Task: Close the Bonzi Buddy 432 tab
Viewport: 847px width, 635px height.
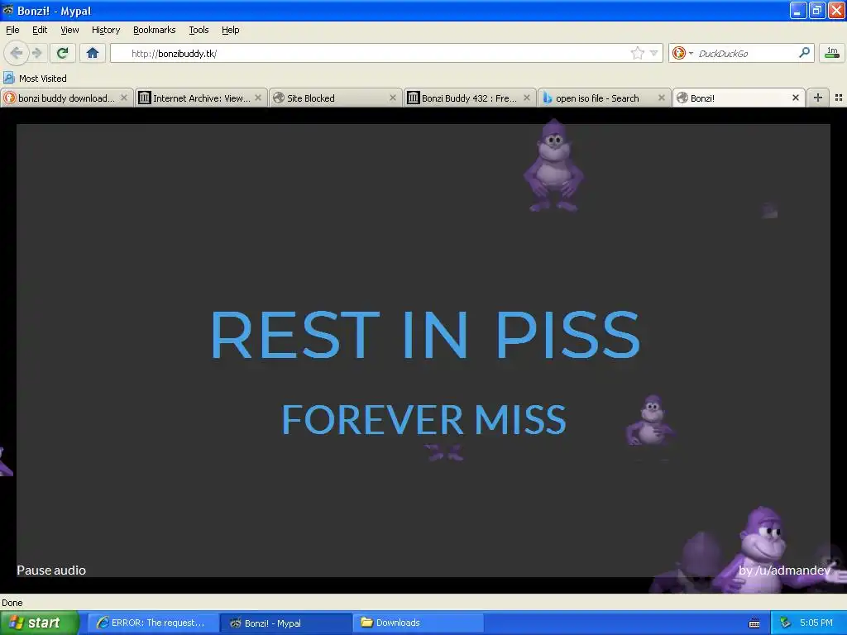Action: 527,98
